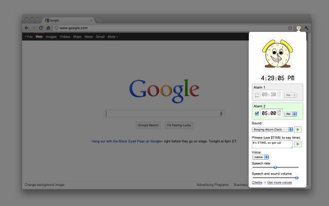The image size is (329, 206).
Task: Click +You in the Google bar
Action: point(29,37)
